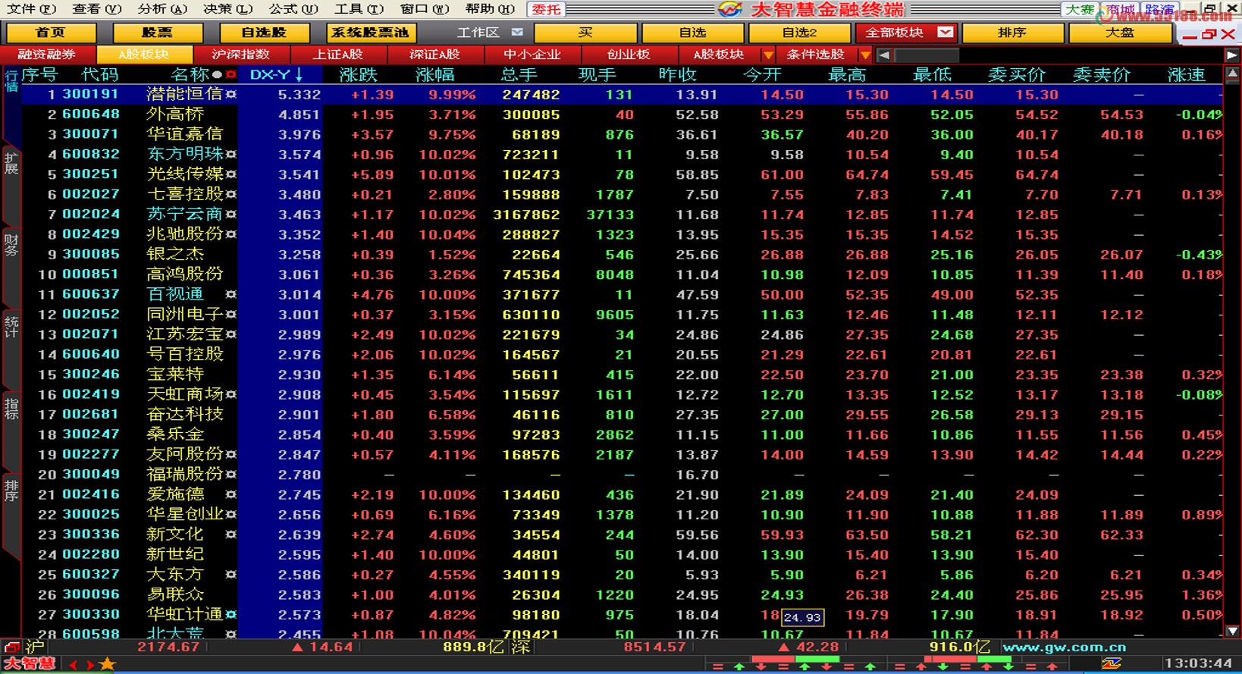
Task: Open the 窗口(W) menu
Action: coord(425,9)
